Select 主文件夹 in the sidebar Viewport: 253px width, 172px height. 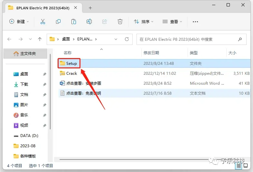point(25,54)
